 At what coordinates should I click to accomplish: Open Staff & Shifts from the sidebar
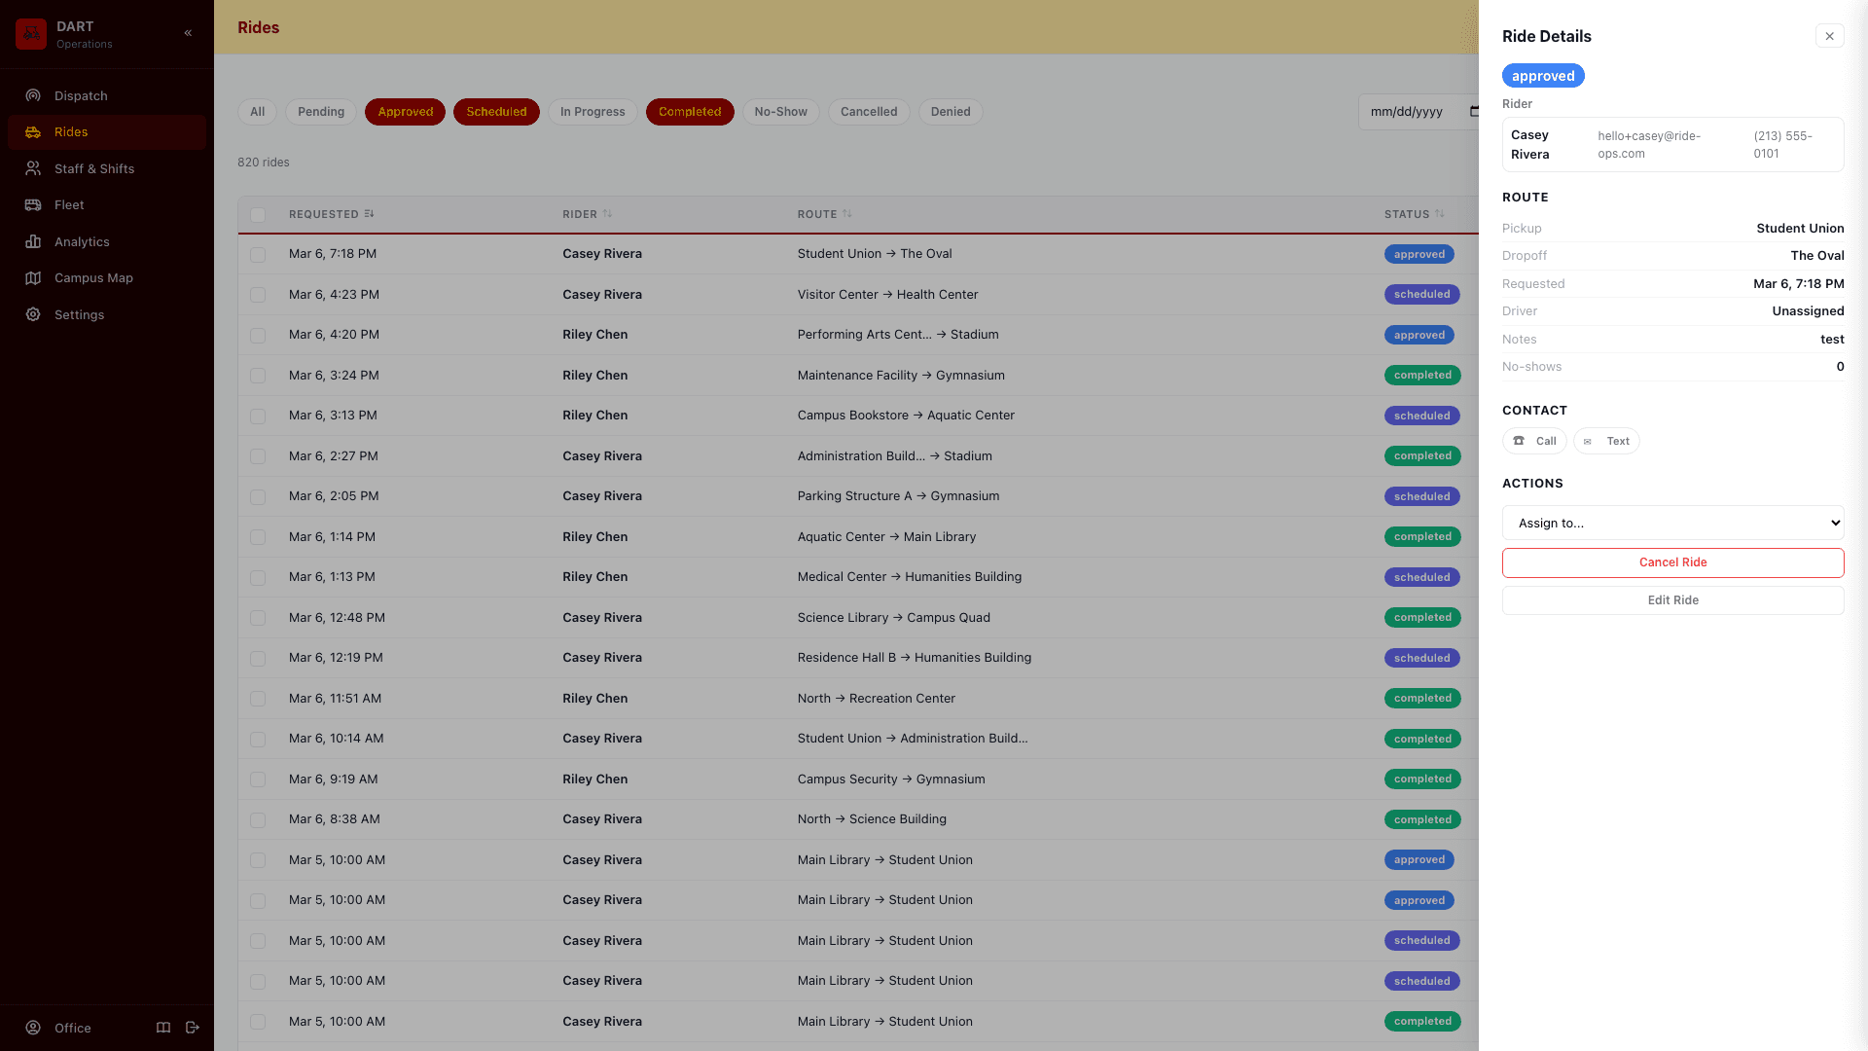pos(94,168)
